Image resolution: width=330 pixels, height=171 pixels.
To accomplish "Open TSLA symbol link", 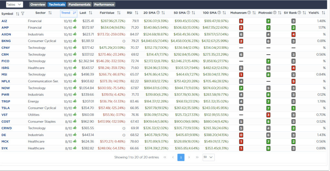I will [5, 108].
